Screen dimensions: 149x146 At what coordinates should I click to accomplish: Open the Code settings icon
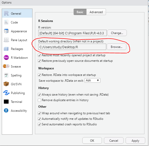(6, 22)
